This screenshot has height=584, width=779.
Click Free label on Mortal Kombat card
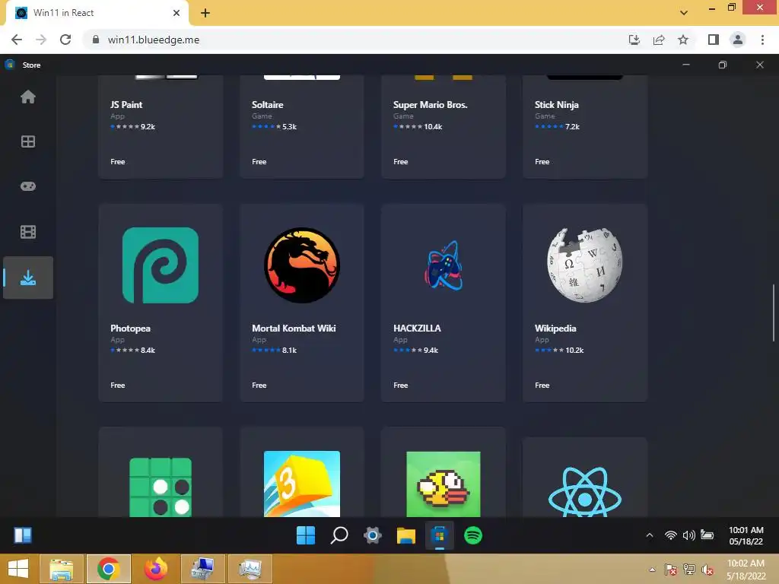(x=259, y=385)
